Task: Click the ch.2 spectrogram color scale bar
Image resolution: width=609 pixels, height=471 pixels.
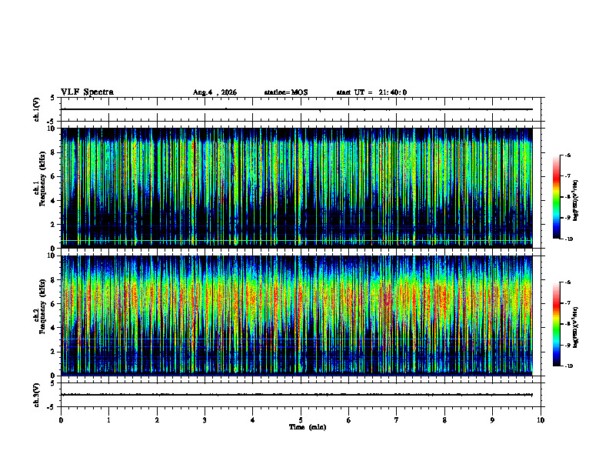Action: pos(556,324)
